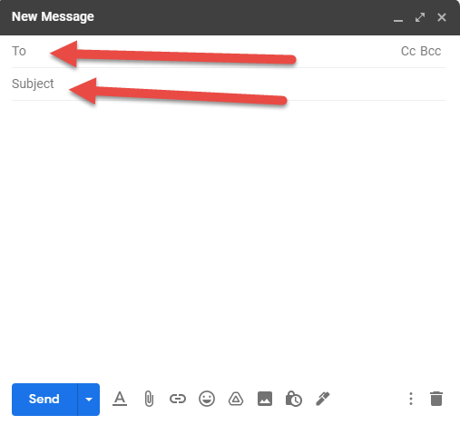This screenshot has width=460, height=425.
Task: Click into the empty message body area
Action: 229,239
